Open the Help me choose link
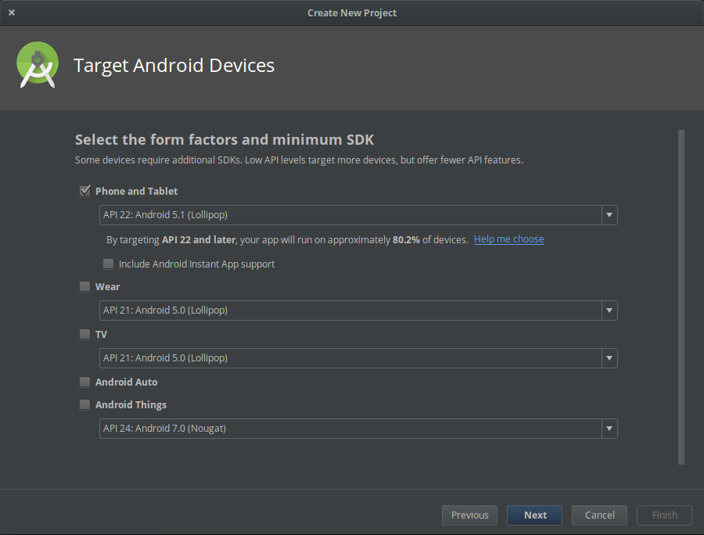The height and width of the screenshot is (535, 704). [x=508, y=239]
